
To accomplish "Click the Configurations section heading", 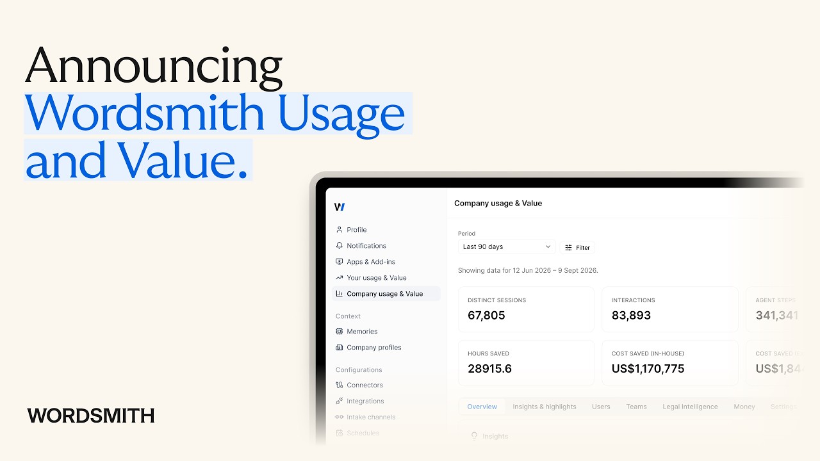I will pos(359,370).
